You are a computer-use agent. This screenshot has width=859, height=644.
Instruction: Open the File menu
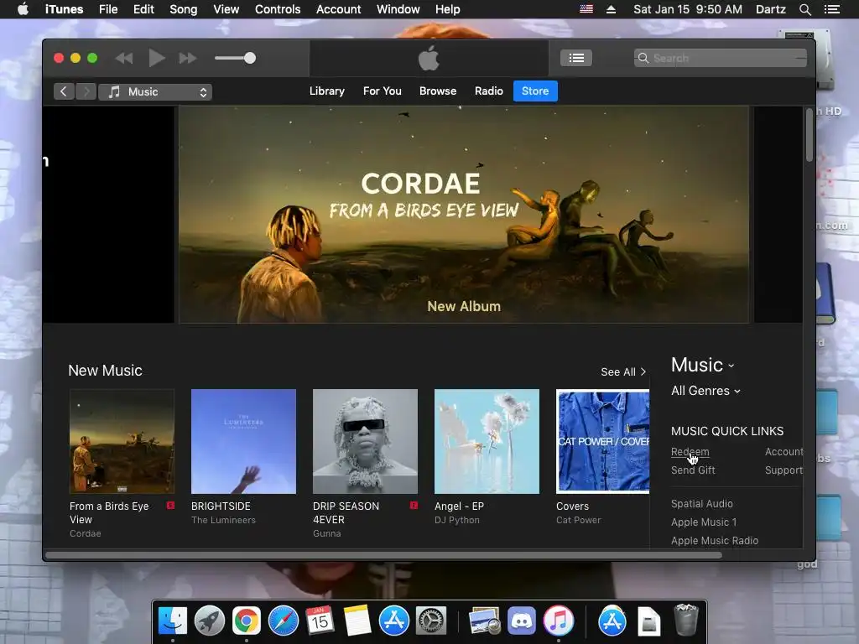click(x=108, y=9)
